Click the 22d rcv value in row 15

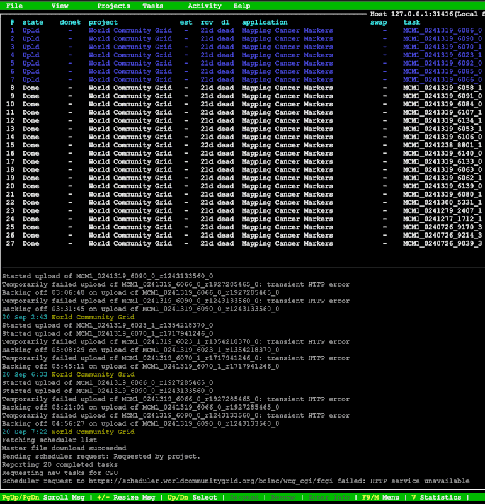207,146
